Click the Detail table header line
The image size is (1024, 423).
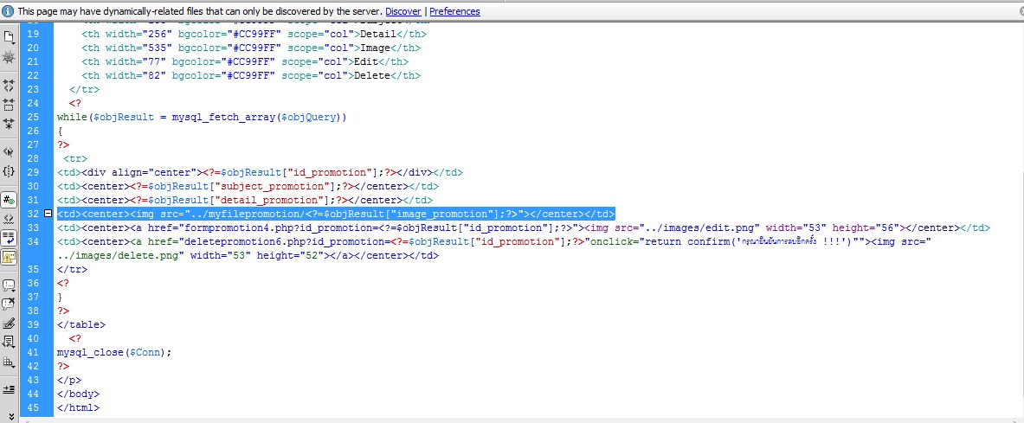click(x=254, y=34)
